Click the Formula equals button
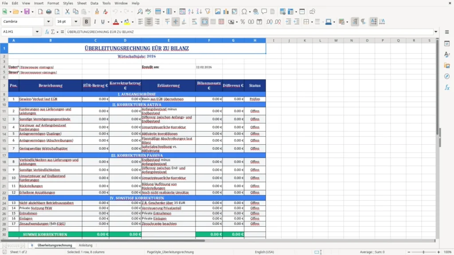This screenshot has width=454, height=255. [x=62, y=32]
